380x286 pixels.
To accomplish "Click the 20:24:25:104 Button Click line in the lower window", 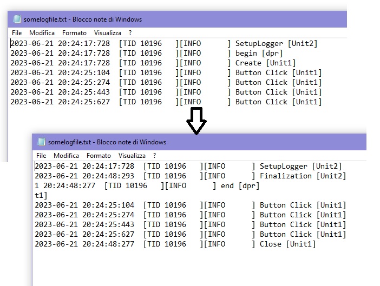I will (x=191, y=205).
